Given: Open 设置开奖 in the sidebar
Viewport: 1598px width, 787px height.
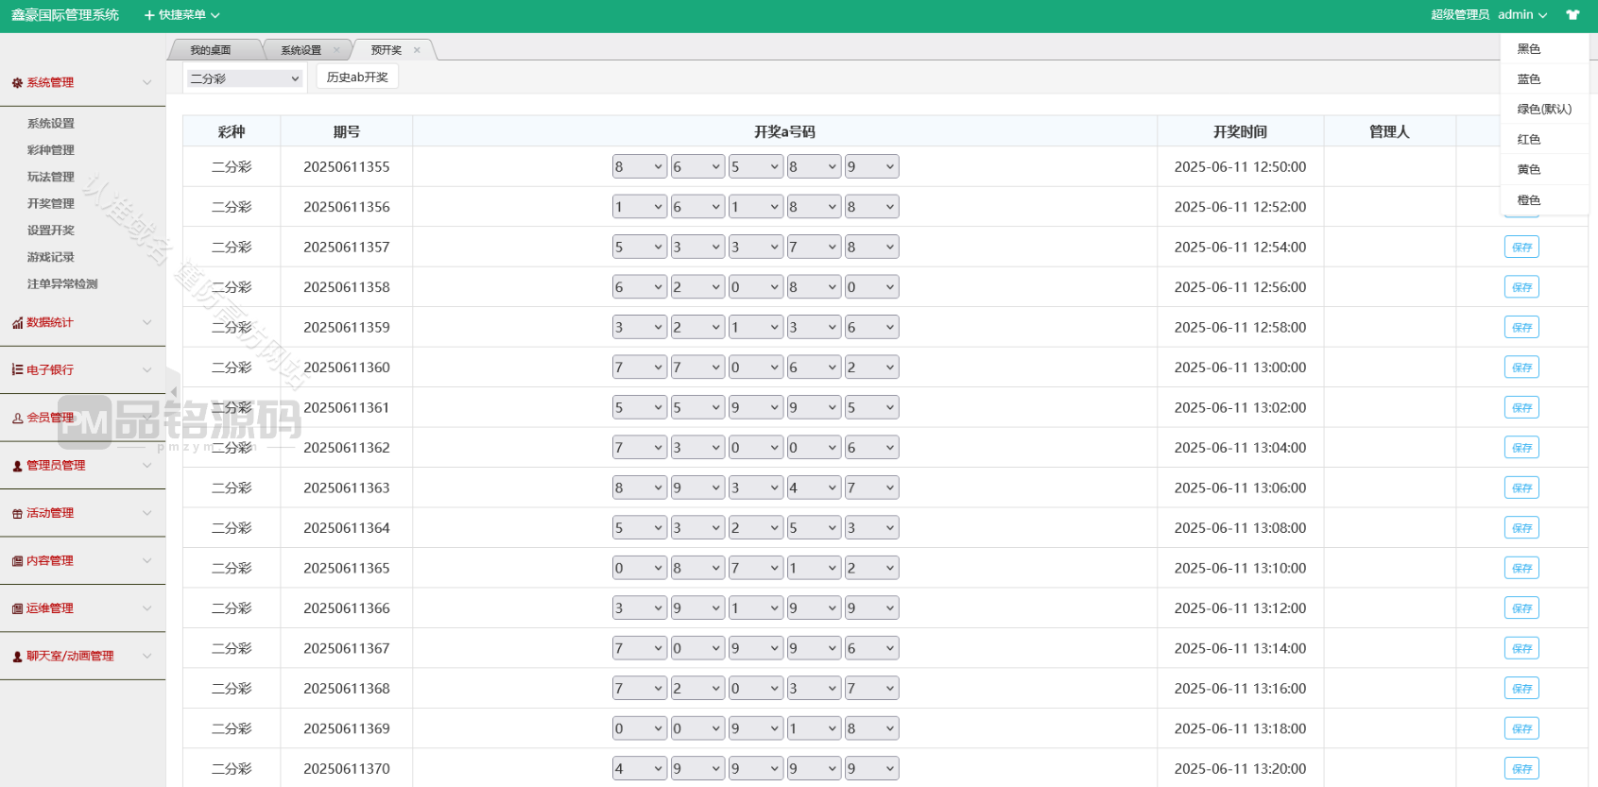Looking at the screenshot, I should [51, 231].
